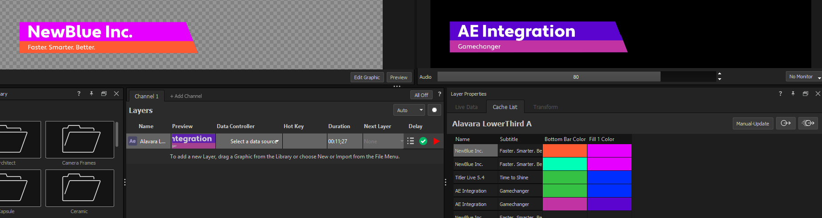Click the NewBlue Inc. lower third preview
822x218 pixels.
coord(108,37)
